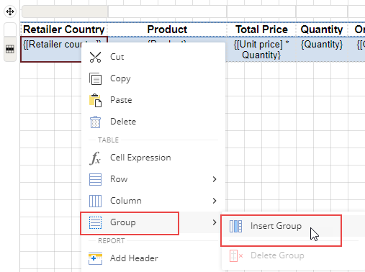This screenshot has height=272, width=365.
Task: Choose Cut from the context menu
Action: (x=153, y=57)
